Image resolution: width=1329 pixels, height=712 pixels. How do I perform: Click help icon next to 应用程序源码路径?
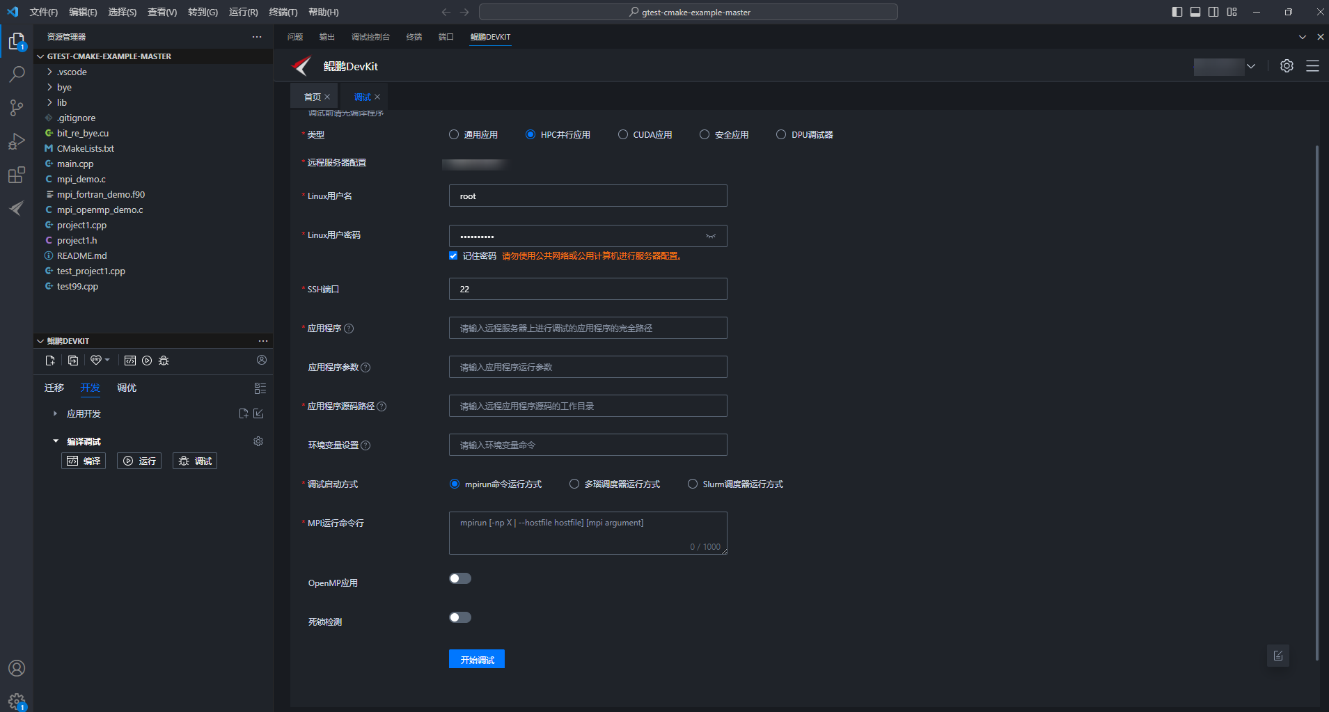(x=382, y=406)
